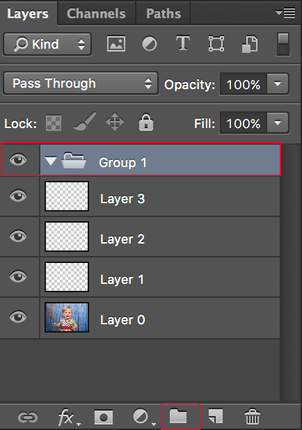Create a new layer

coord(216,416)
